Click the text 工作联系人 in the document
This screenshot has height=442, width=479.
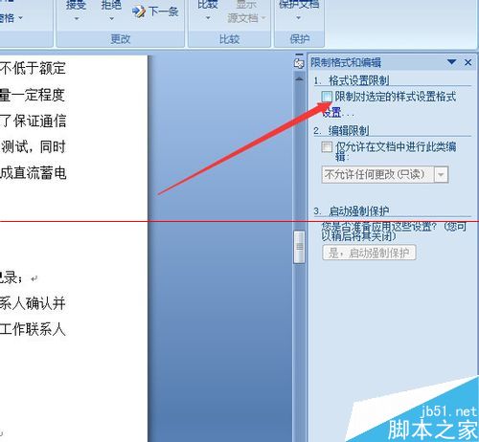[x=33, y=329]
